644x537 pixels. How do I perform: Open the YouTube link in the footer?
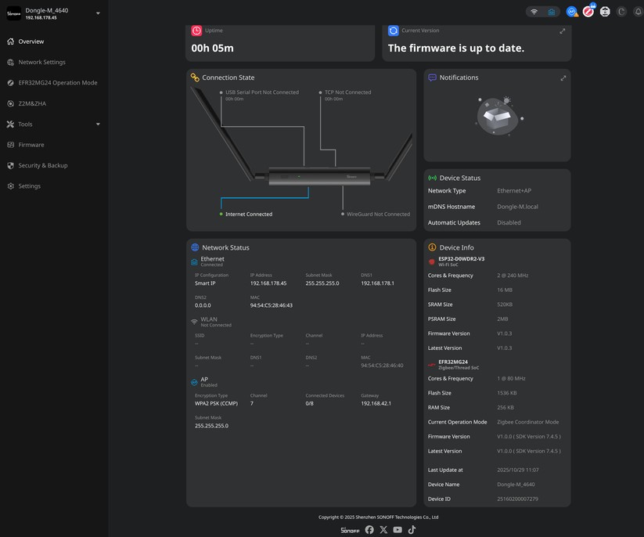tap(398, 529)
